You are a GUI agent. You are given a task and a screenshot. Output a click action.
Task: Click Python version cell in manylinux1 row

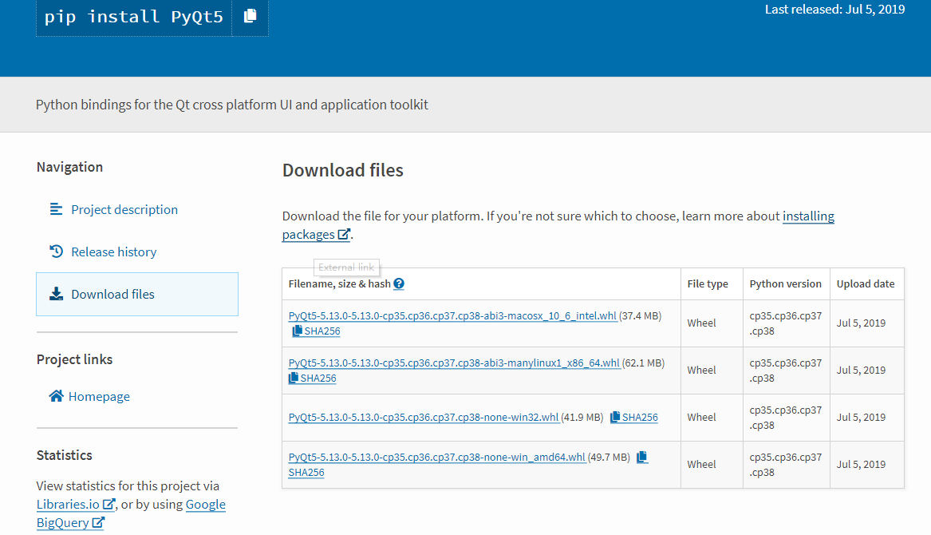tap(786, 370)
